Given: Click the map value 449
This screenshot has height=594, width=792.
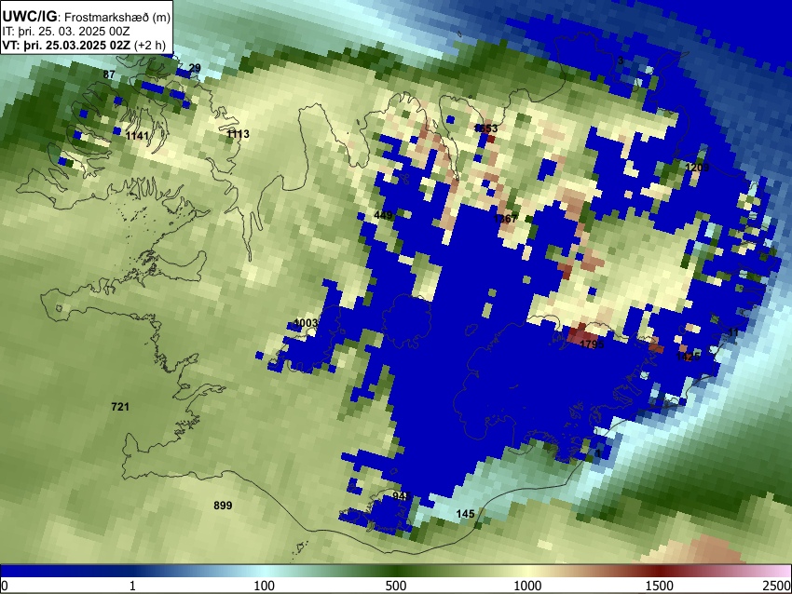Looking at the screenshot, I should point(383,215).
